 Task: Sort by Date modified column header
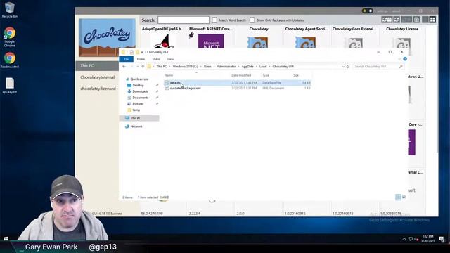[241, 75]
